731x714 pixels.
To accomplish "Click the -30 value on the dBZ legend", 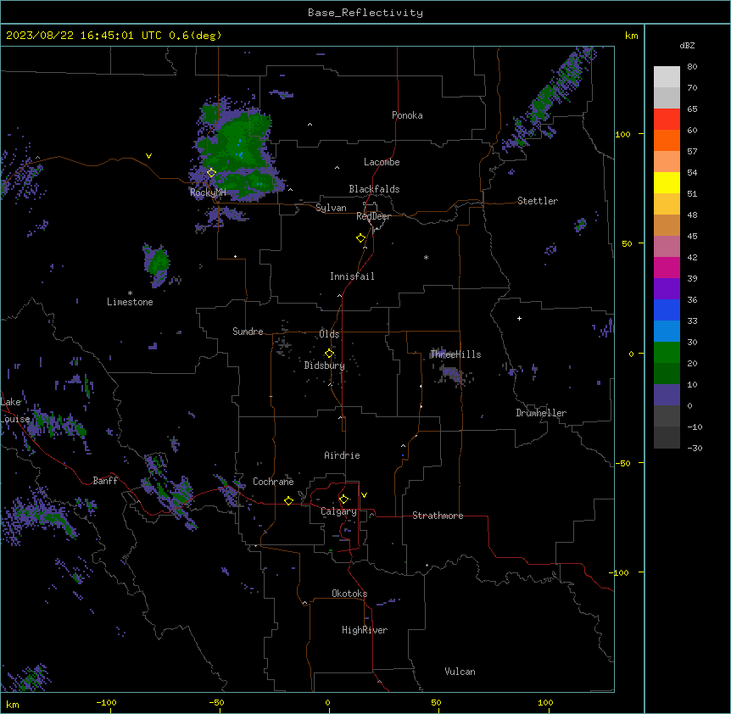I will 695,448.
